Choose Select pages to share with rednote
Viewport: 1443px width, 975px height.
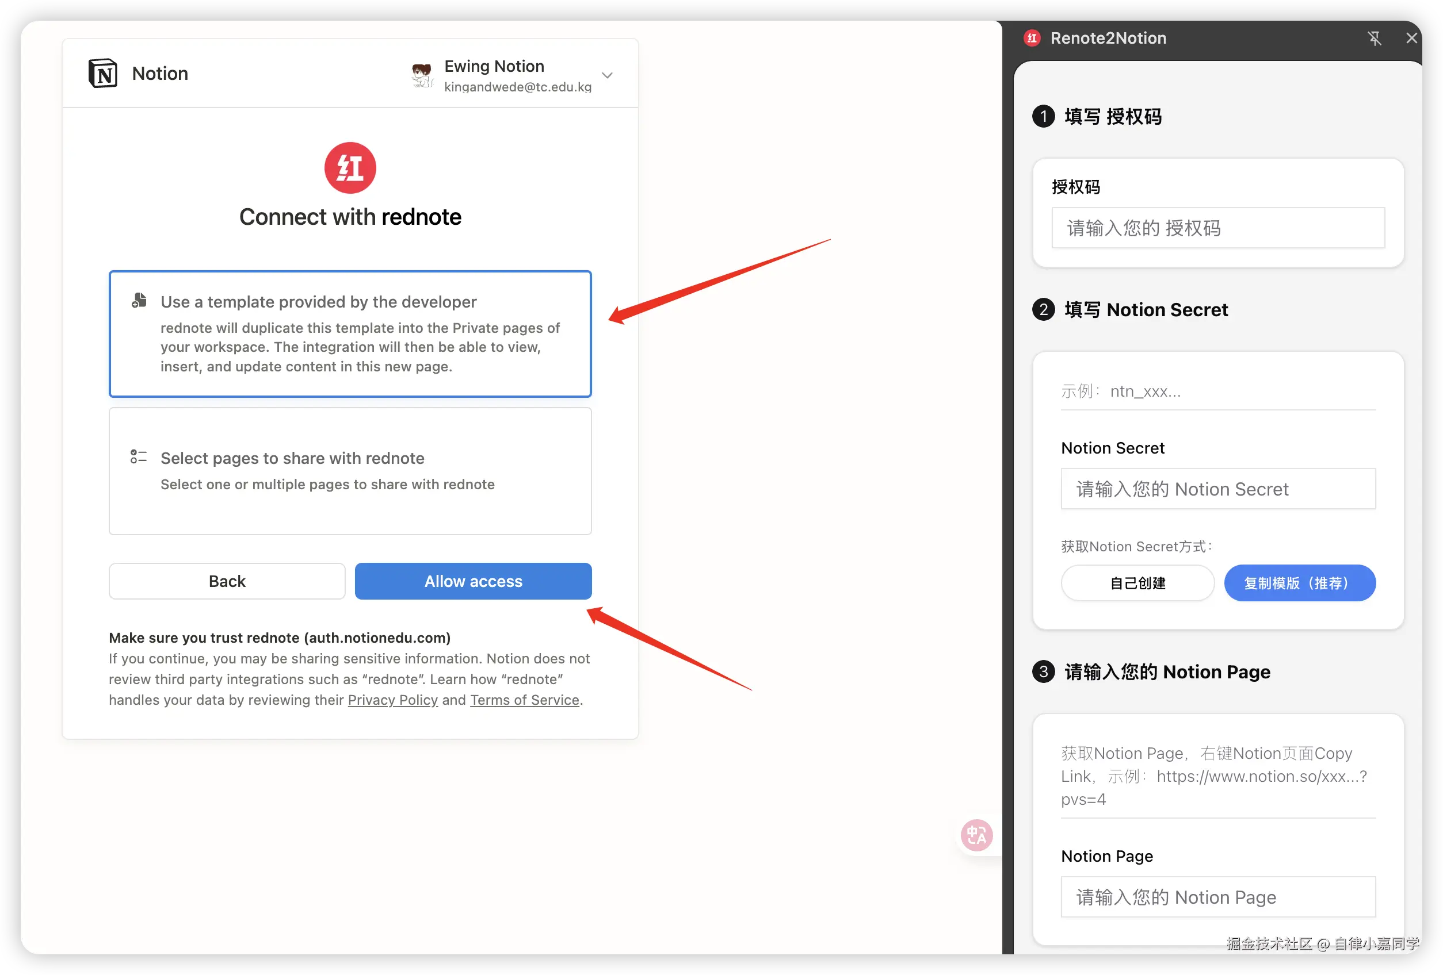[350, 471]
